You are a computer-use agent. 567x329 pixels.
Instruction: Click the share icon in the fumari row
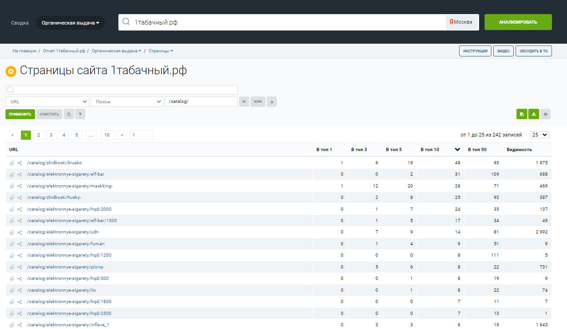(20, 244)
